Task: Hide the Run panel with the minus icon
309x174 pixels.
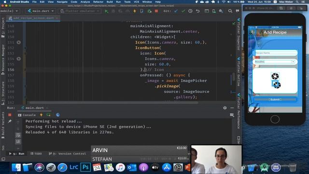Action: [x=232, y=108]
